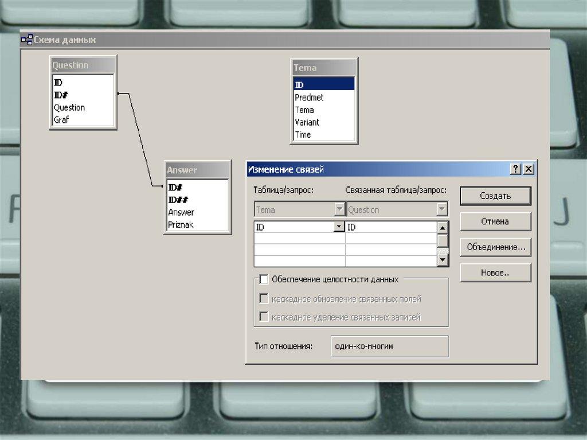The image size is (587, 440).
Task: Click the related field ID cell
Action: [x=391, y=227]
